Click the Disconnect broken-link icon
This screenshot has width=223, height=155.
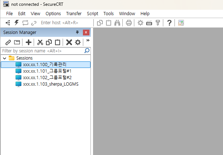click(34, 23)
